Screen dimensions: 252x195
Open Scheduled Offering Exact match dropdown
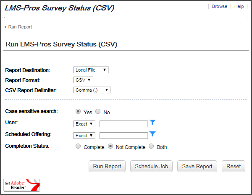point(84,136)
